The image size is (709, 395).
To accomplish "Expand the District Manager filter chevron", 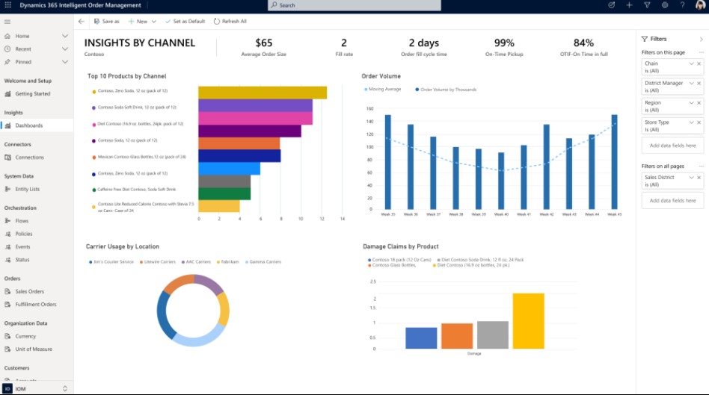I will click(692, 84).
